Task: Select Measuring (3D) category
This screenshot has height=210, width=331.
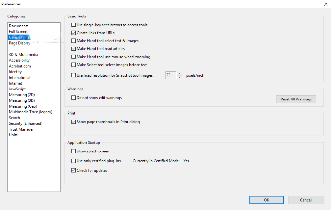Action: [x=22, y=100]
